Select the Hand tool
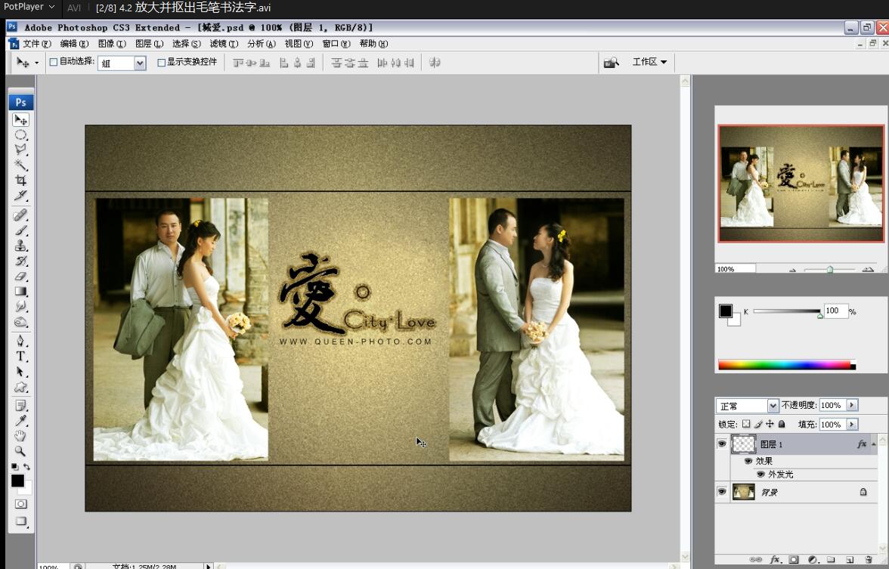The width and height of the screenshot is (889, 569). 20,436
